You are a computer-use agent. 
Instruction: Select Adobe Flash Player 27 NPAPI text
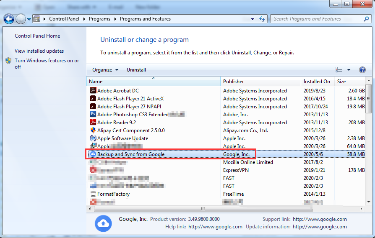coord(129,107)
